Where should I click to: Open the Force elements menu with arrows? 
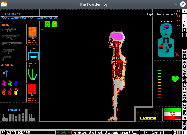(185, 71)
